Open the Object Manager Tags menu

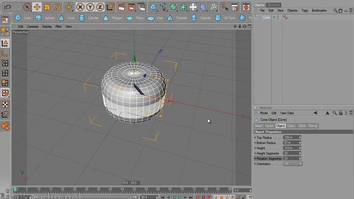pyautogui.click(x=305, y=11)
